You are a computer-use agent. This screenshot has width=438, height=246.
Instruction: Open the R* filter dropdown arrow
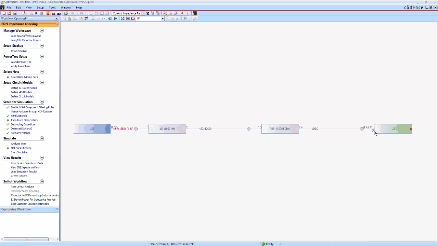click(163, 18)
